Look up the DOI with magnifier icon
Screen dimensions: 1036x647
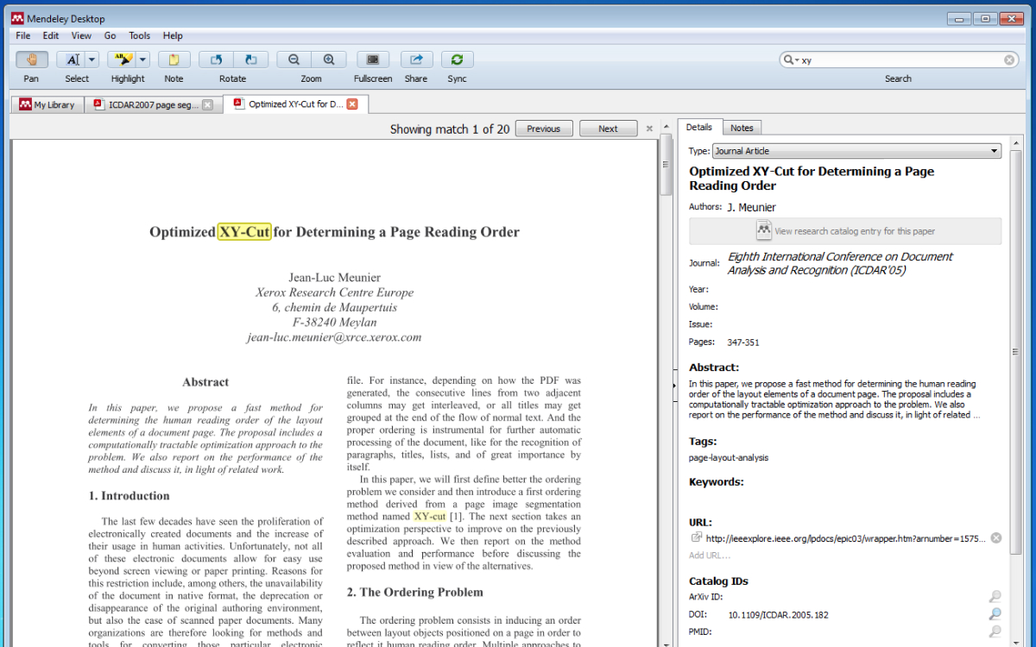point(995,614)
